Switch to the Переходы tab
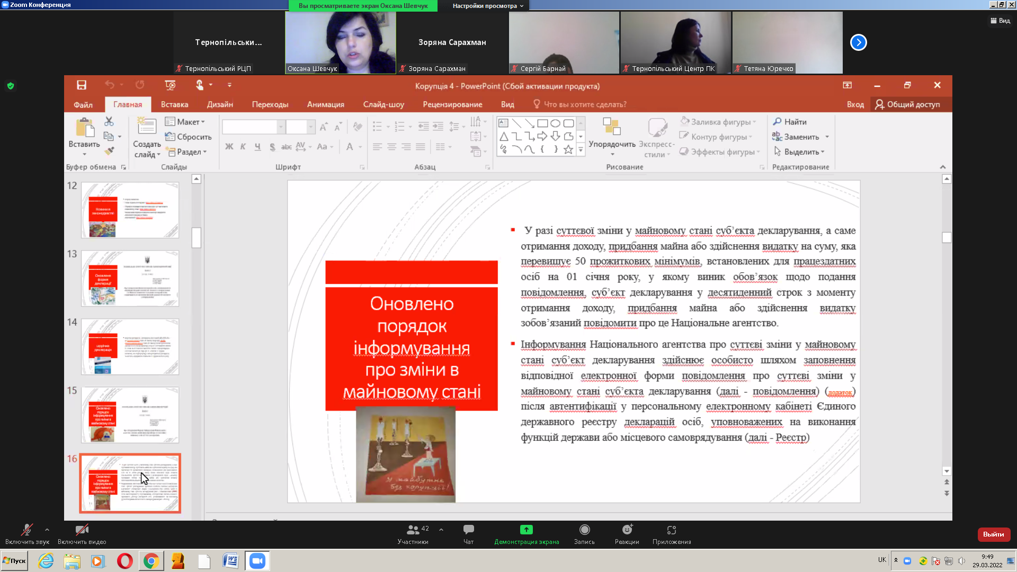The width and height of the screenshot is (1017, 572). click(270, 104)
